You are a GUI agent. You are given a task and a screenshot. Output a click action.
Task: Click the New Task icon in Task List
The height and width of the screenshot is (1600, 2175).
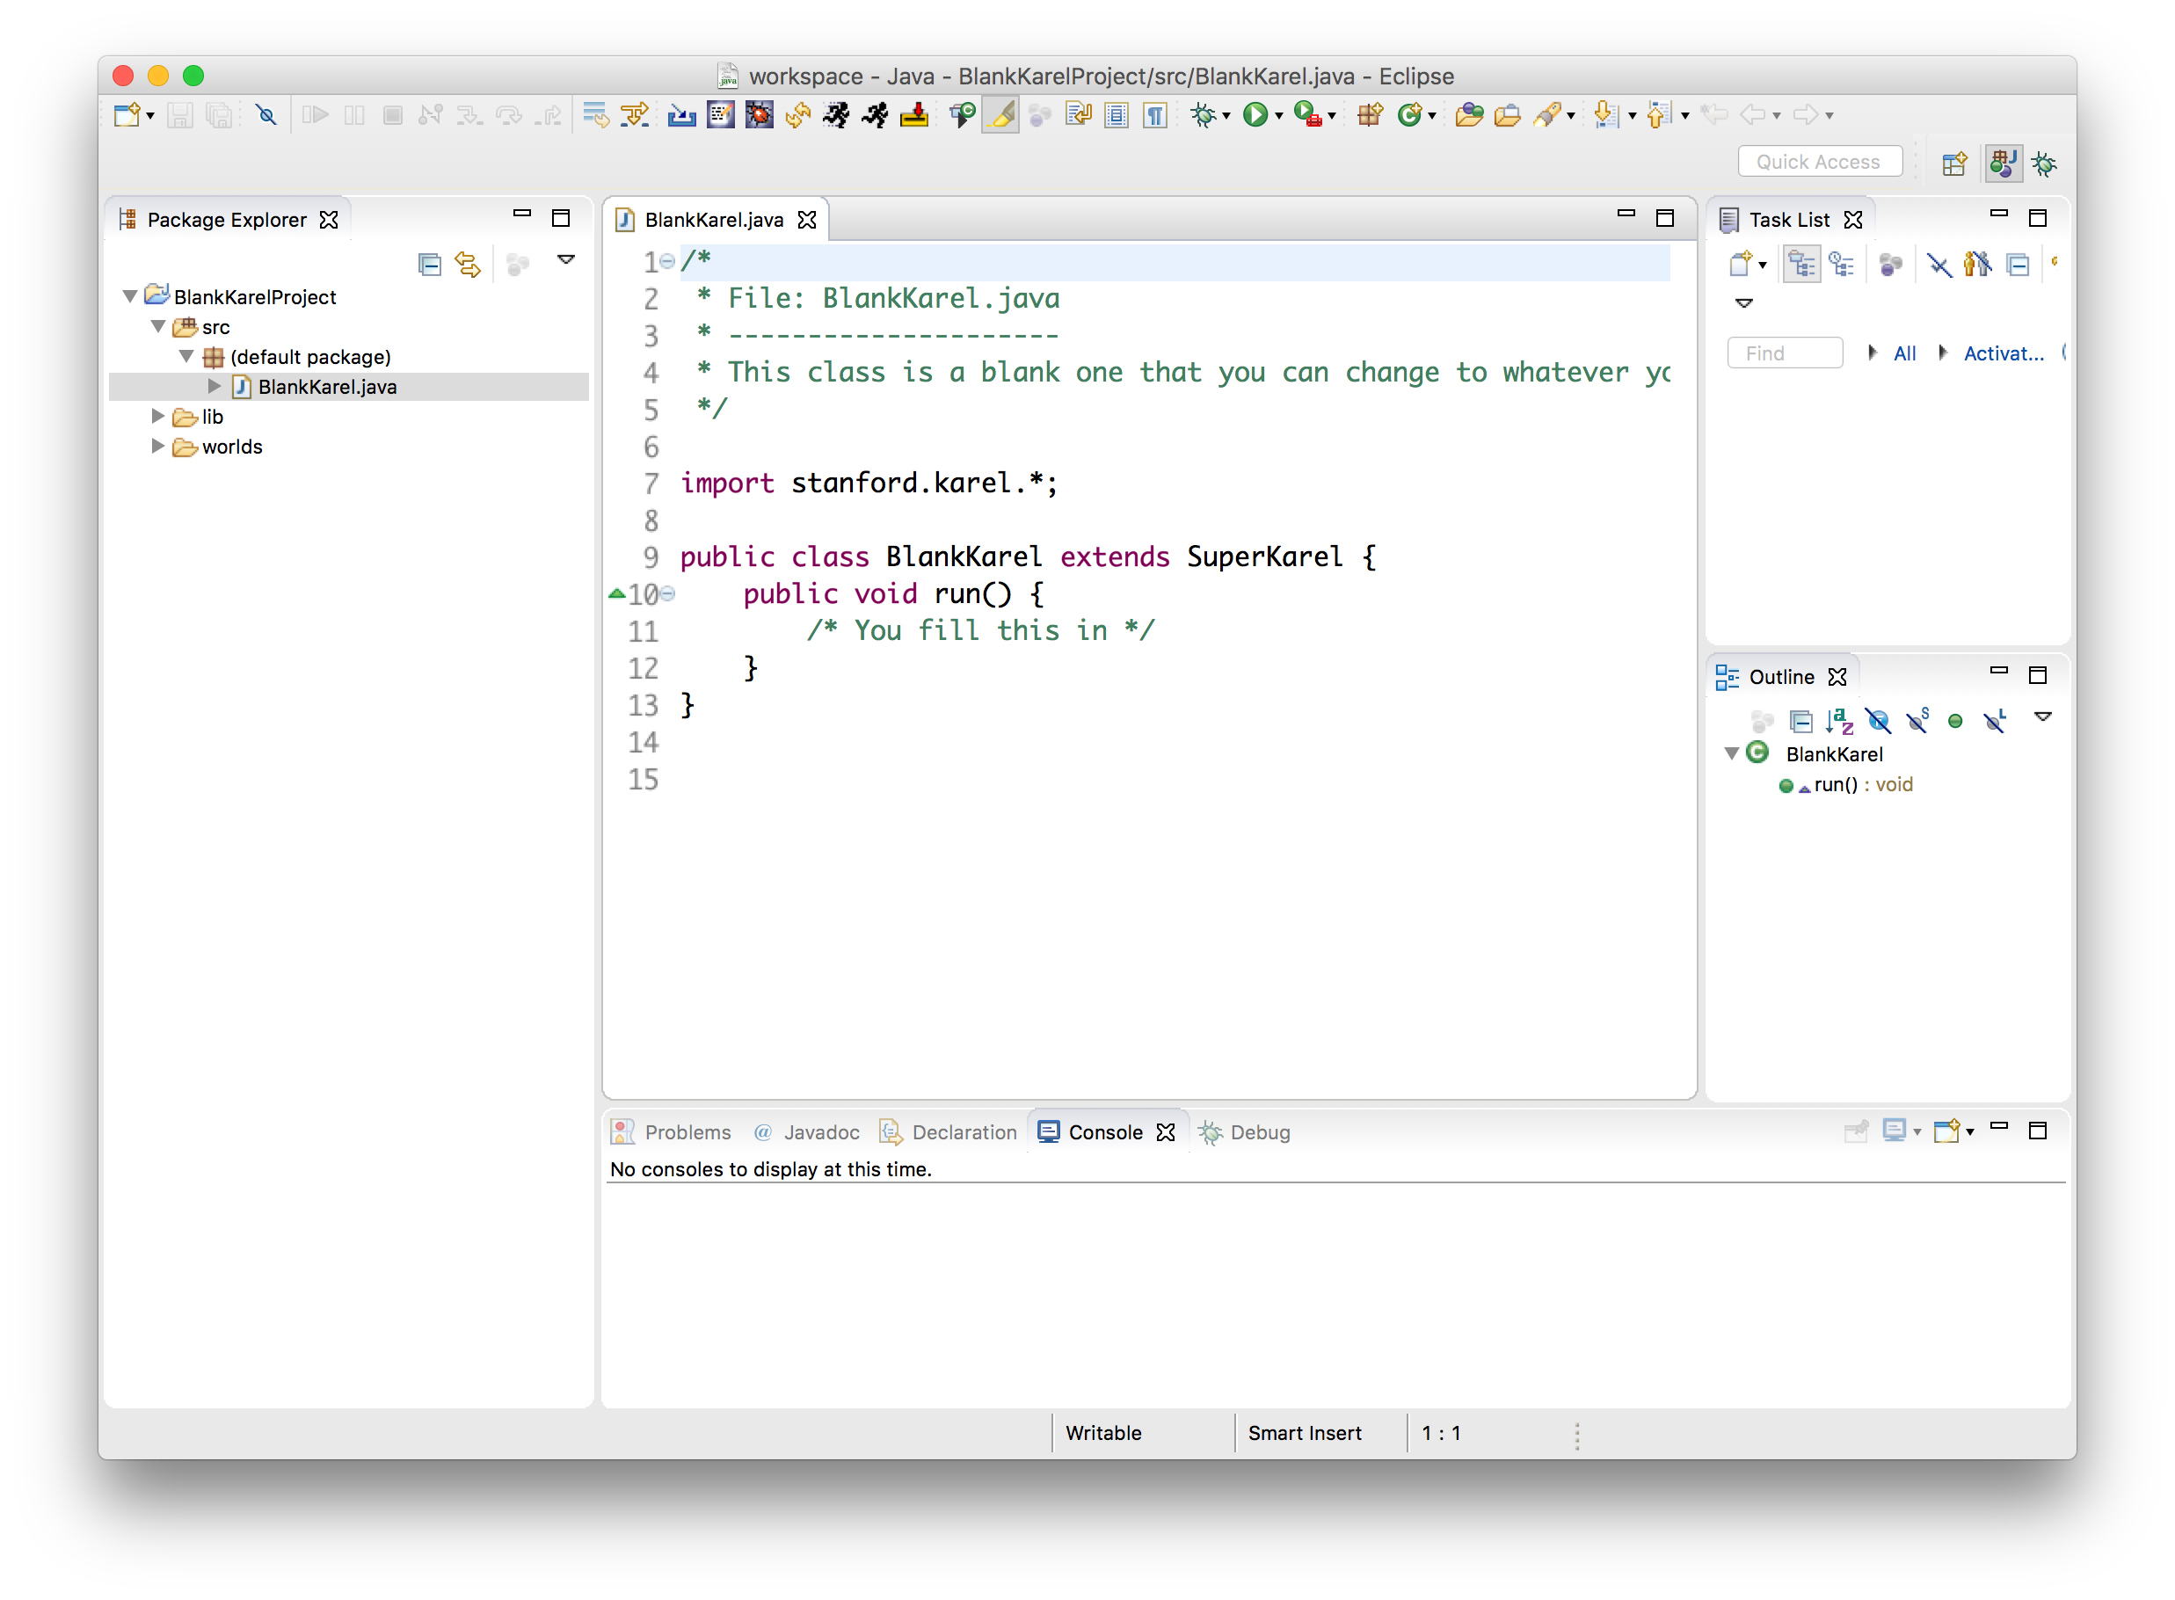(1740, 264)
